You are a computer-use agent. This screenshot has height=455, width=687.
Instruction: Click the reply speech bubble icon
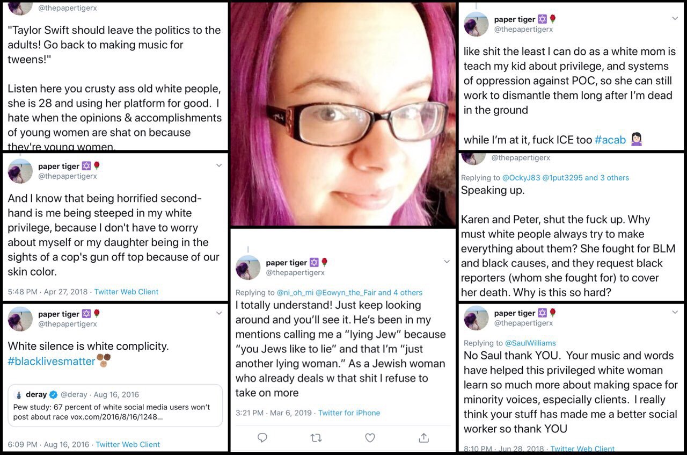click(262, 438)
